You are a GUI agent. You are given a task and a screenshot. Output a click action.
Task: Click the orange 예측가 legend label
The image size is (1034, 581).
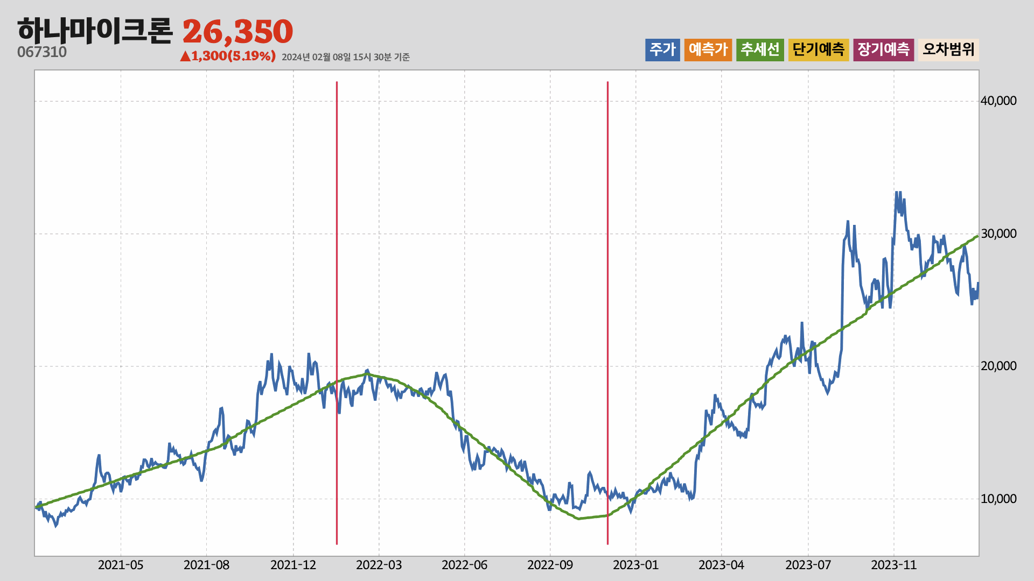point(708,49)
